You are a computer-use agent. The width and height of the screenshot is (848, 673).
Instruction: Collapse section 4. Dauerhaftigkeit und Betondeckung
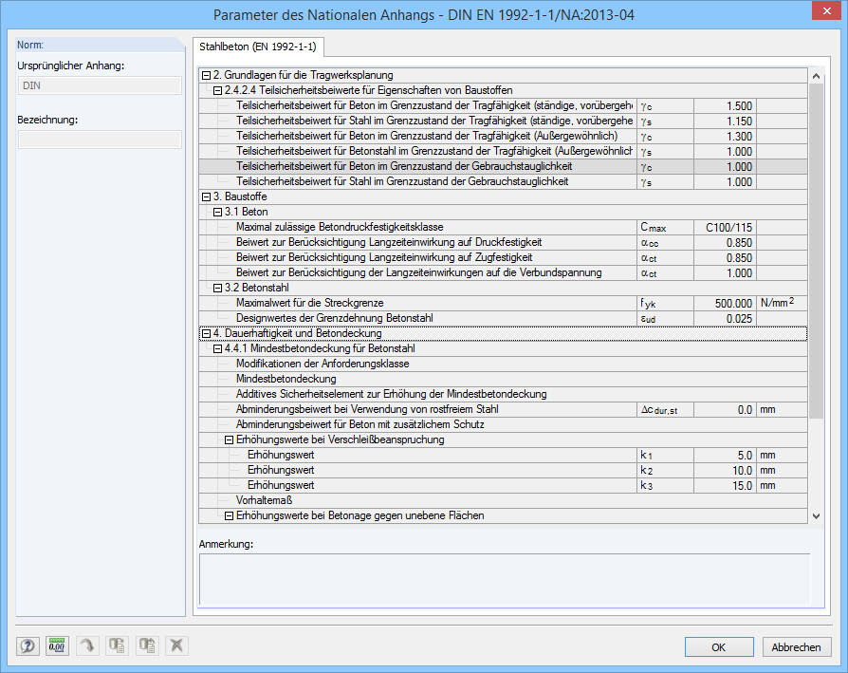[x=204, y=334]
